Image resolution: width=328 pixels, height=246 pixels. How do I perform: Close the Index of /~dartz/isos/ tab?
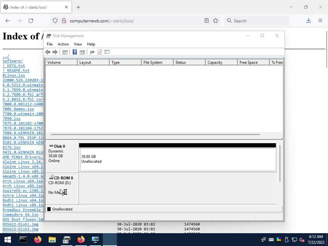pos(66,7)
